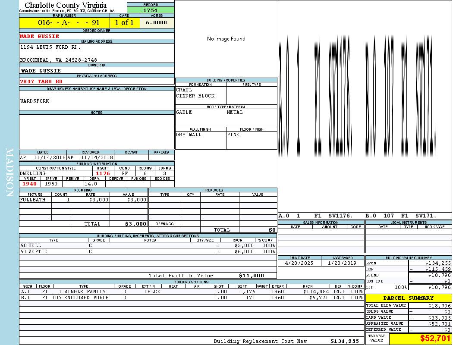Click floor finish PINE

click(x=233, y=135)
